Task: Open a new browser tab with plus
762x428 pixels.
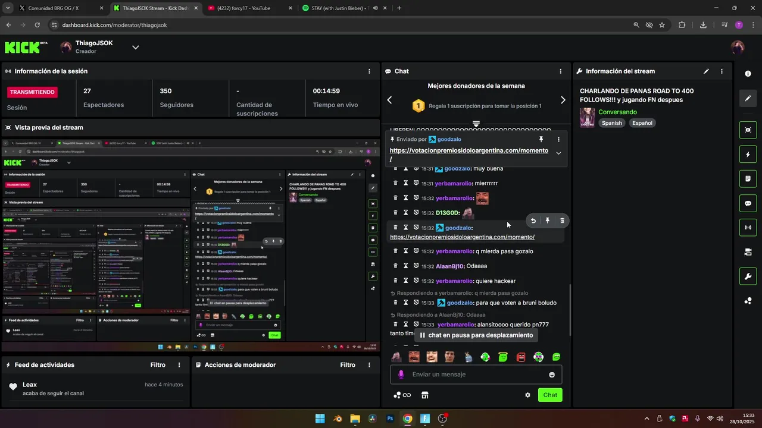Action: (399, 8)
